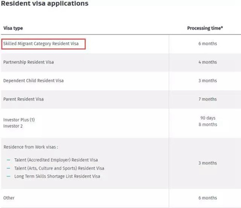The width and height of the screenshot is (241, 208).
Task: Click the Residence from Work visas label
Action: coord(31,147)
